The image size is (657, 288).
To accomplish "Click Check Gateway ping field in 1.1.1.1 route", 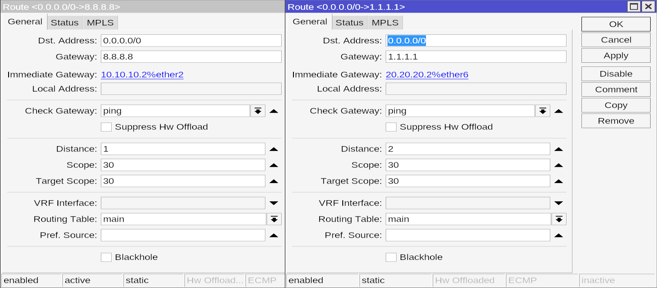I will (x=460, y=111).
